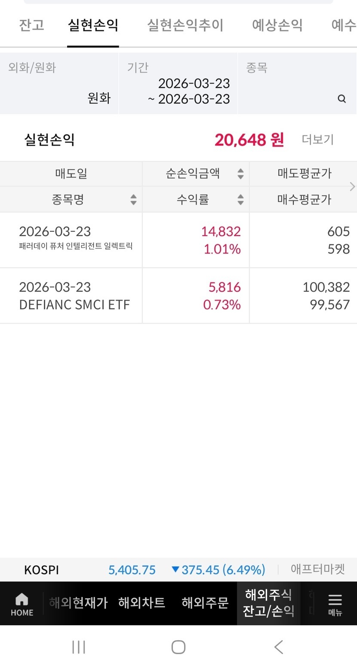This screenshot has width=357, height=667.
Task: Tap the right chevron beside 매도평균가 column
Action: [x=352, y=186]
